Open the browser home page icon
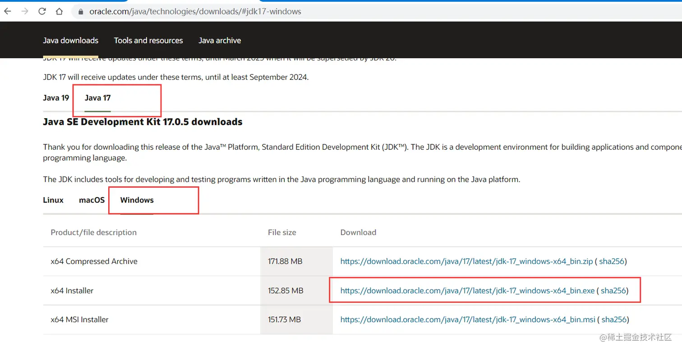Image resolution: width=682 pixels, height=352 pixels. pyautogui.click(x=59, y=11)
